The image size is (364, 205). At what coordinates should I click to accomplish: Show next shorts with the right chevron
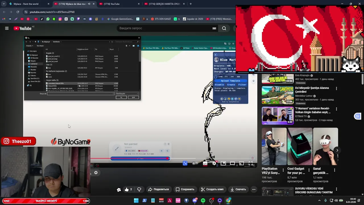point(337,150)
